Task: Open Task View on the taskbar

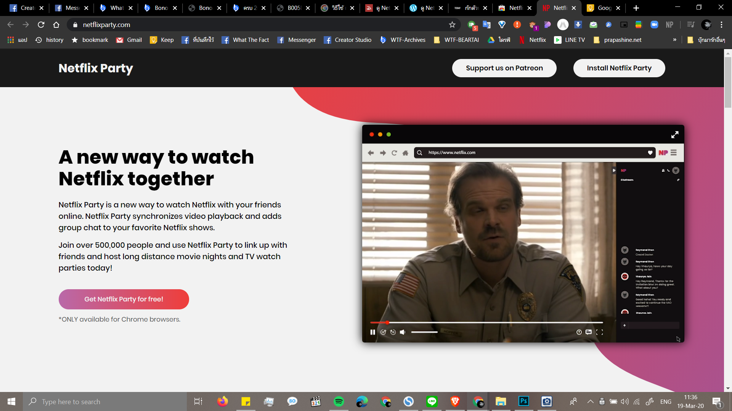Action: [x=198, y=401]
